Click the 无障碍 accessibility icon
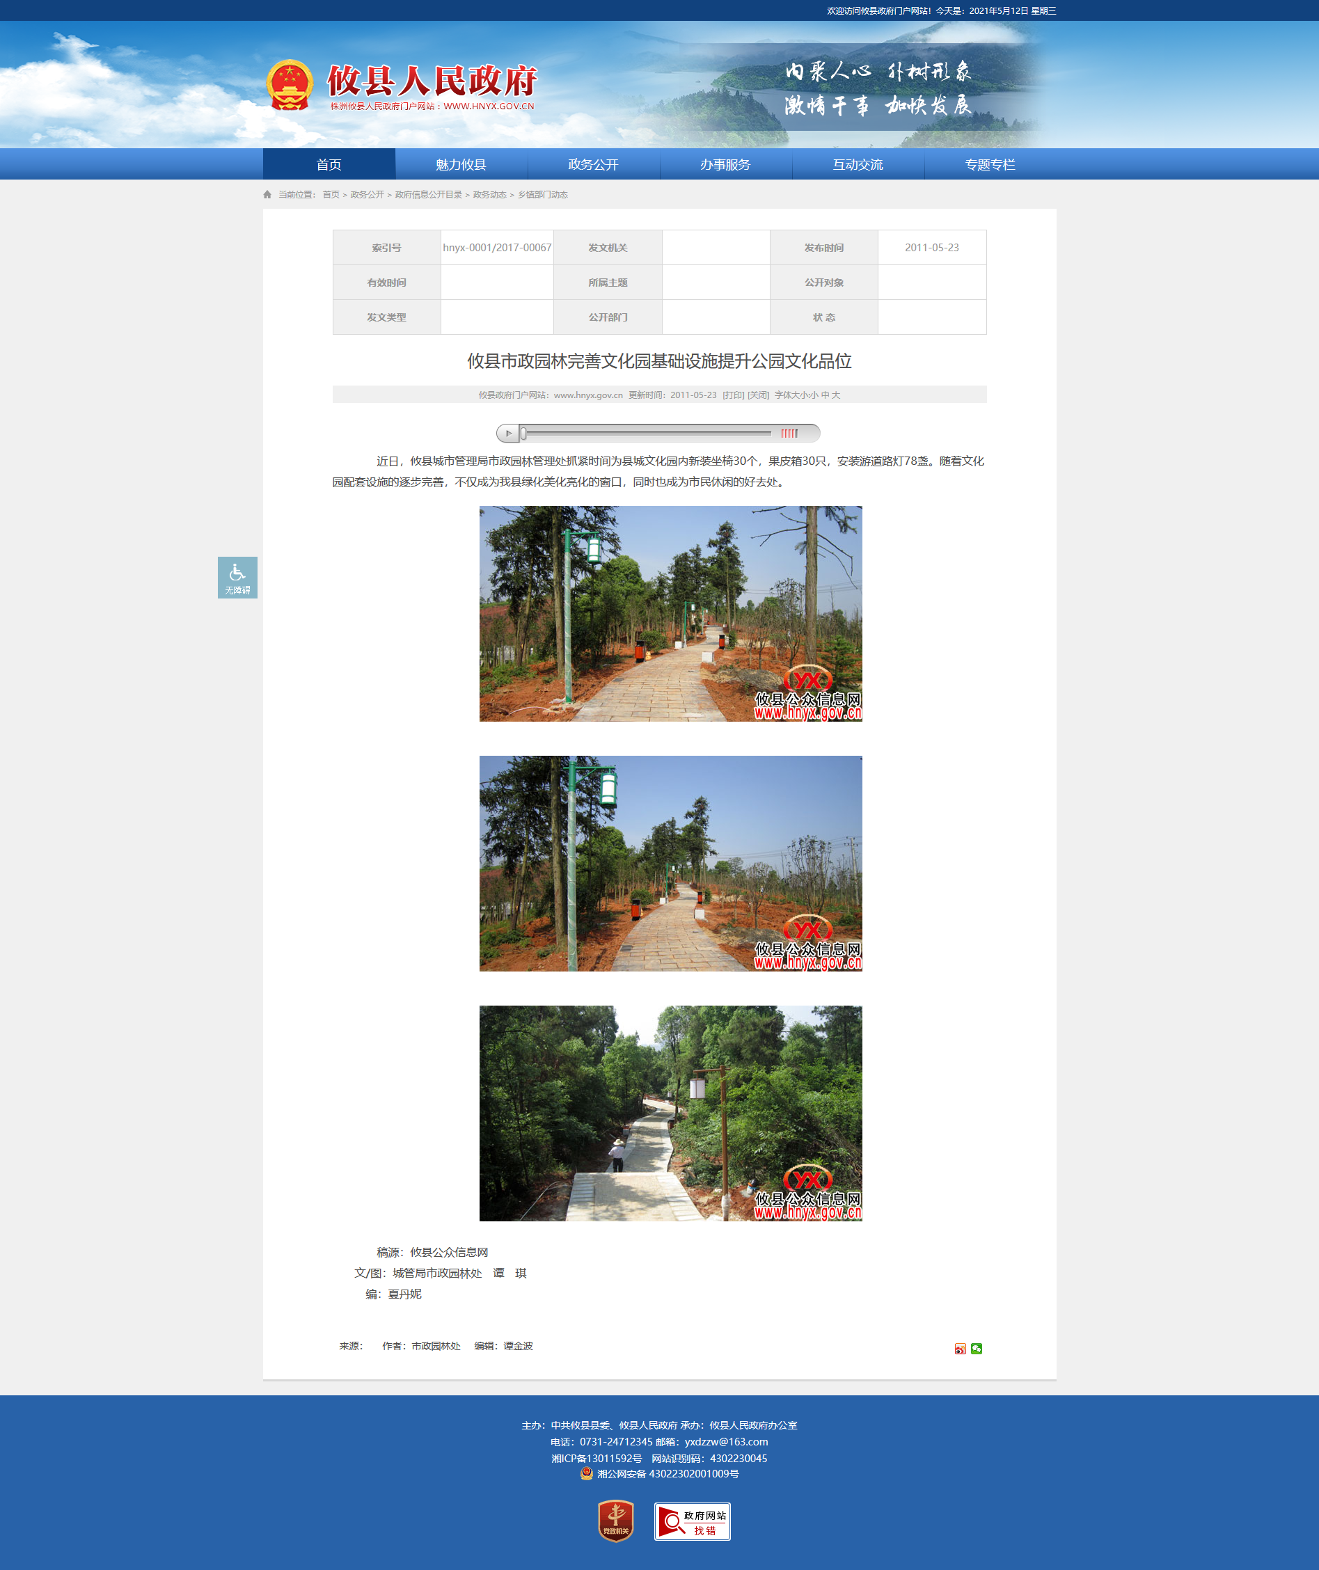 pyautogui.click(x=237, y=577)
